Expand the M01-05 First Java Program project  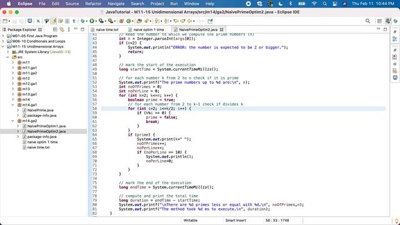pyautogui.click(x=3, y=36)
